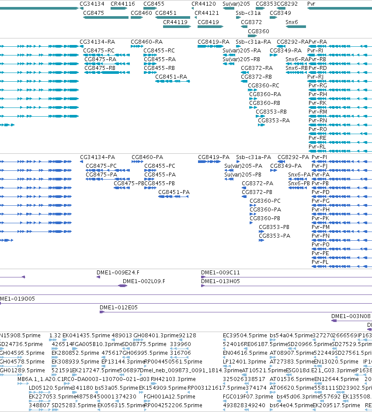Click the teal gene bar under CR44119

[177, 27]
